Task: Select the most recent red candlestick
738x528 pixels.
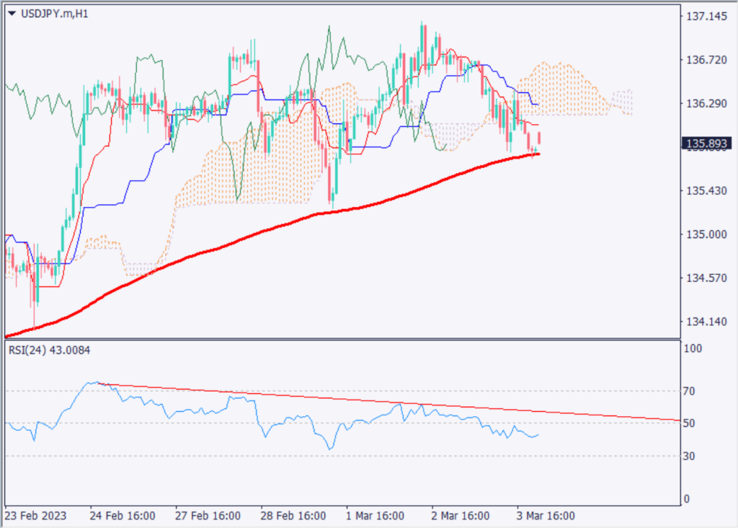Action: (539, 137)
